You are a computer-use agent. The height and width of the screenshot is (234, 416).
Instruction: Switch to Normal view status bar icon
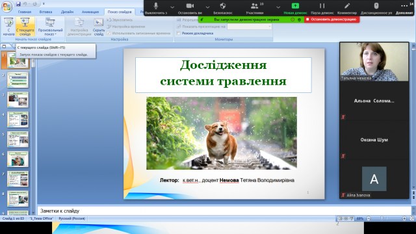pos(340,218)
